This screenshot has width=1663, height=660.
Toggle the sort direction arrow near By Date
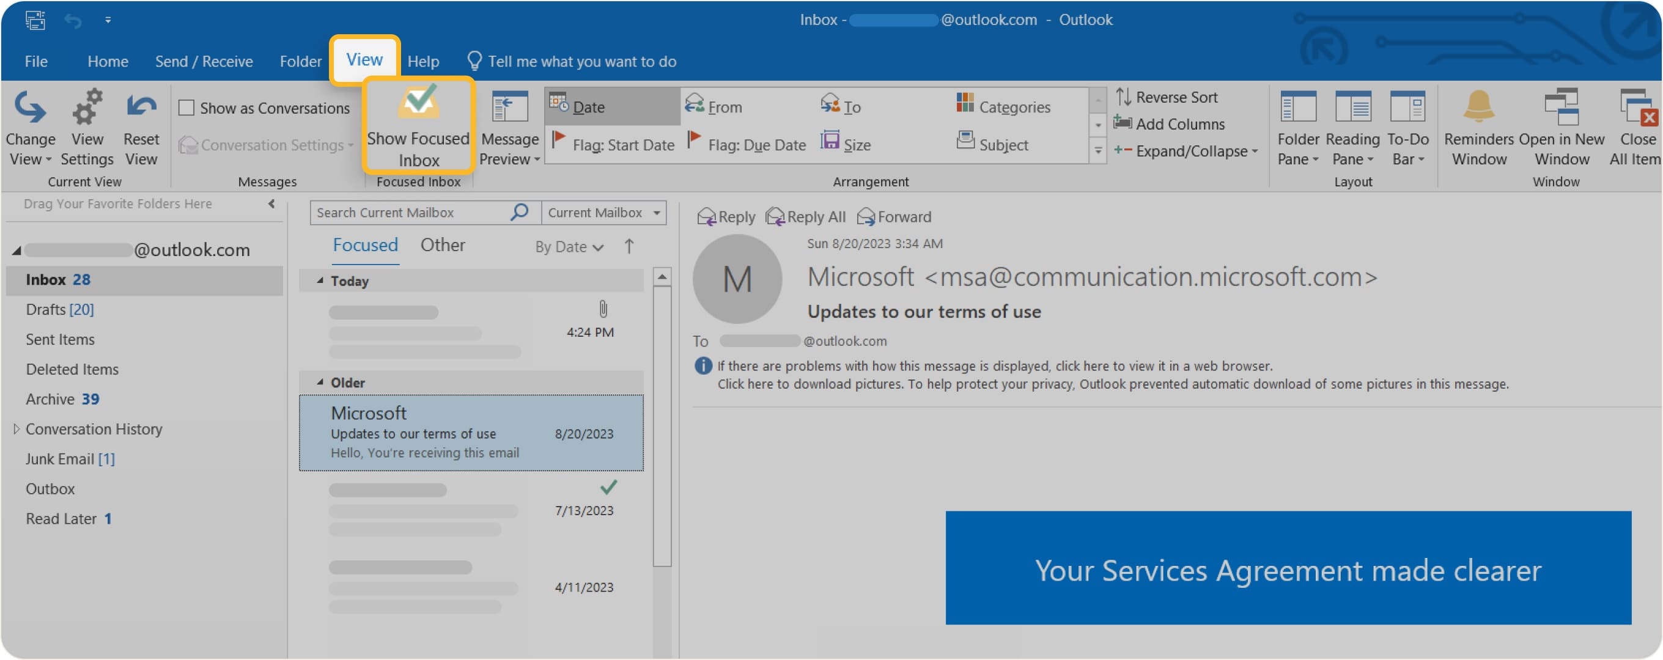coord(628,246)
